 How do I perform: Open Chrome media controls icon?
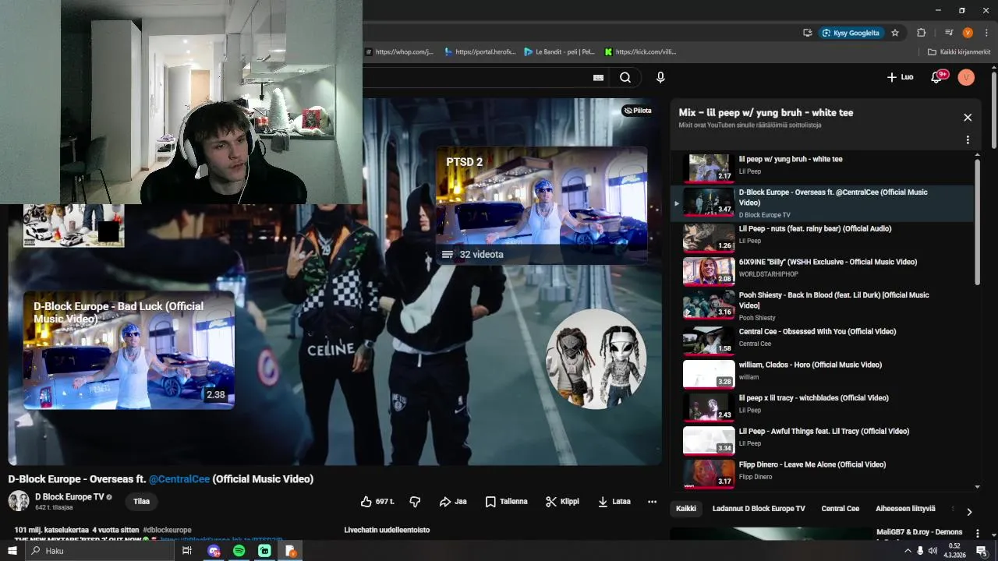(x=948, y=33)
